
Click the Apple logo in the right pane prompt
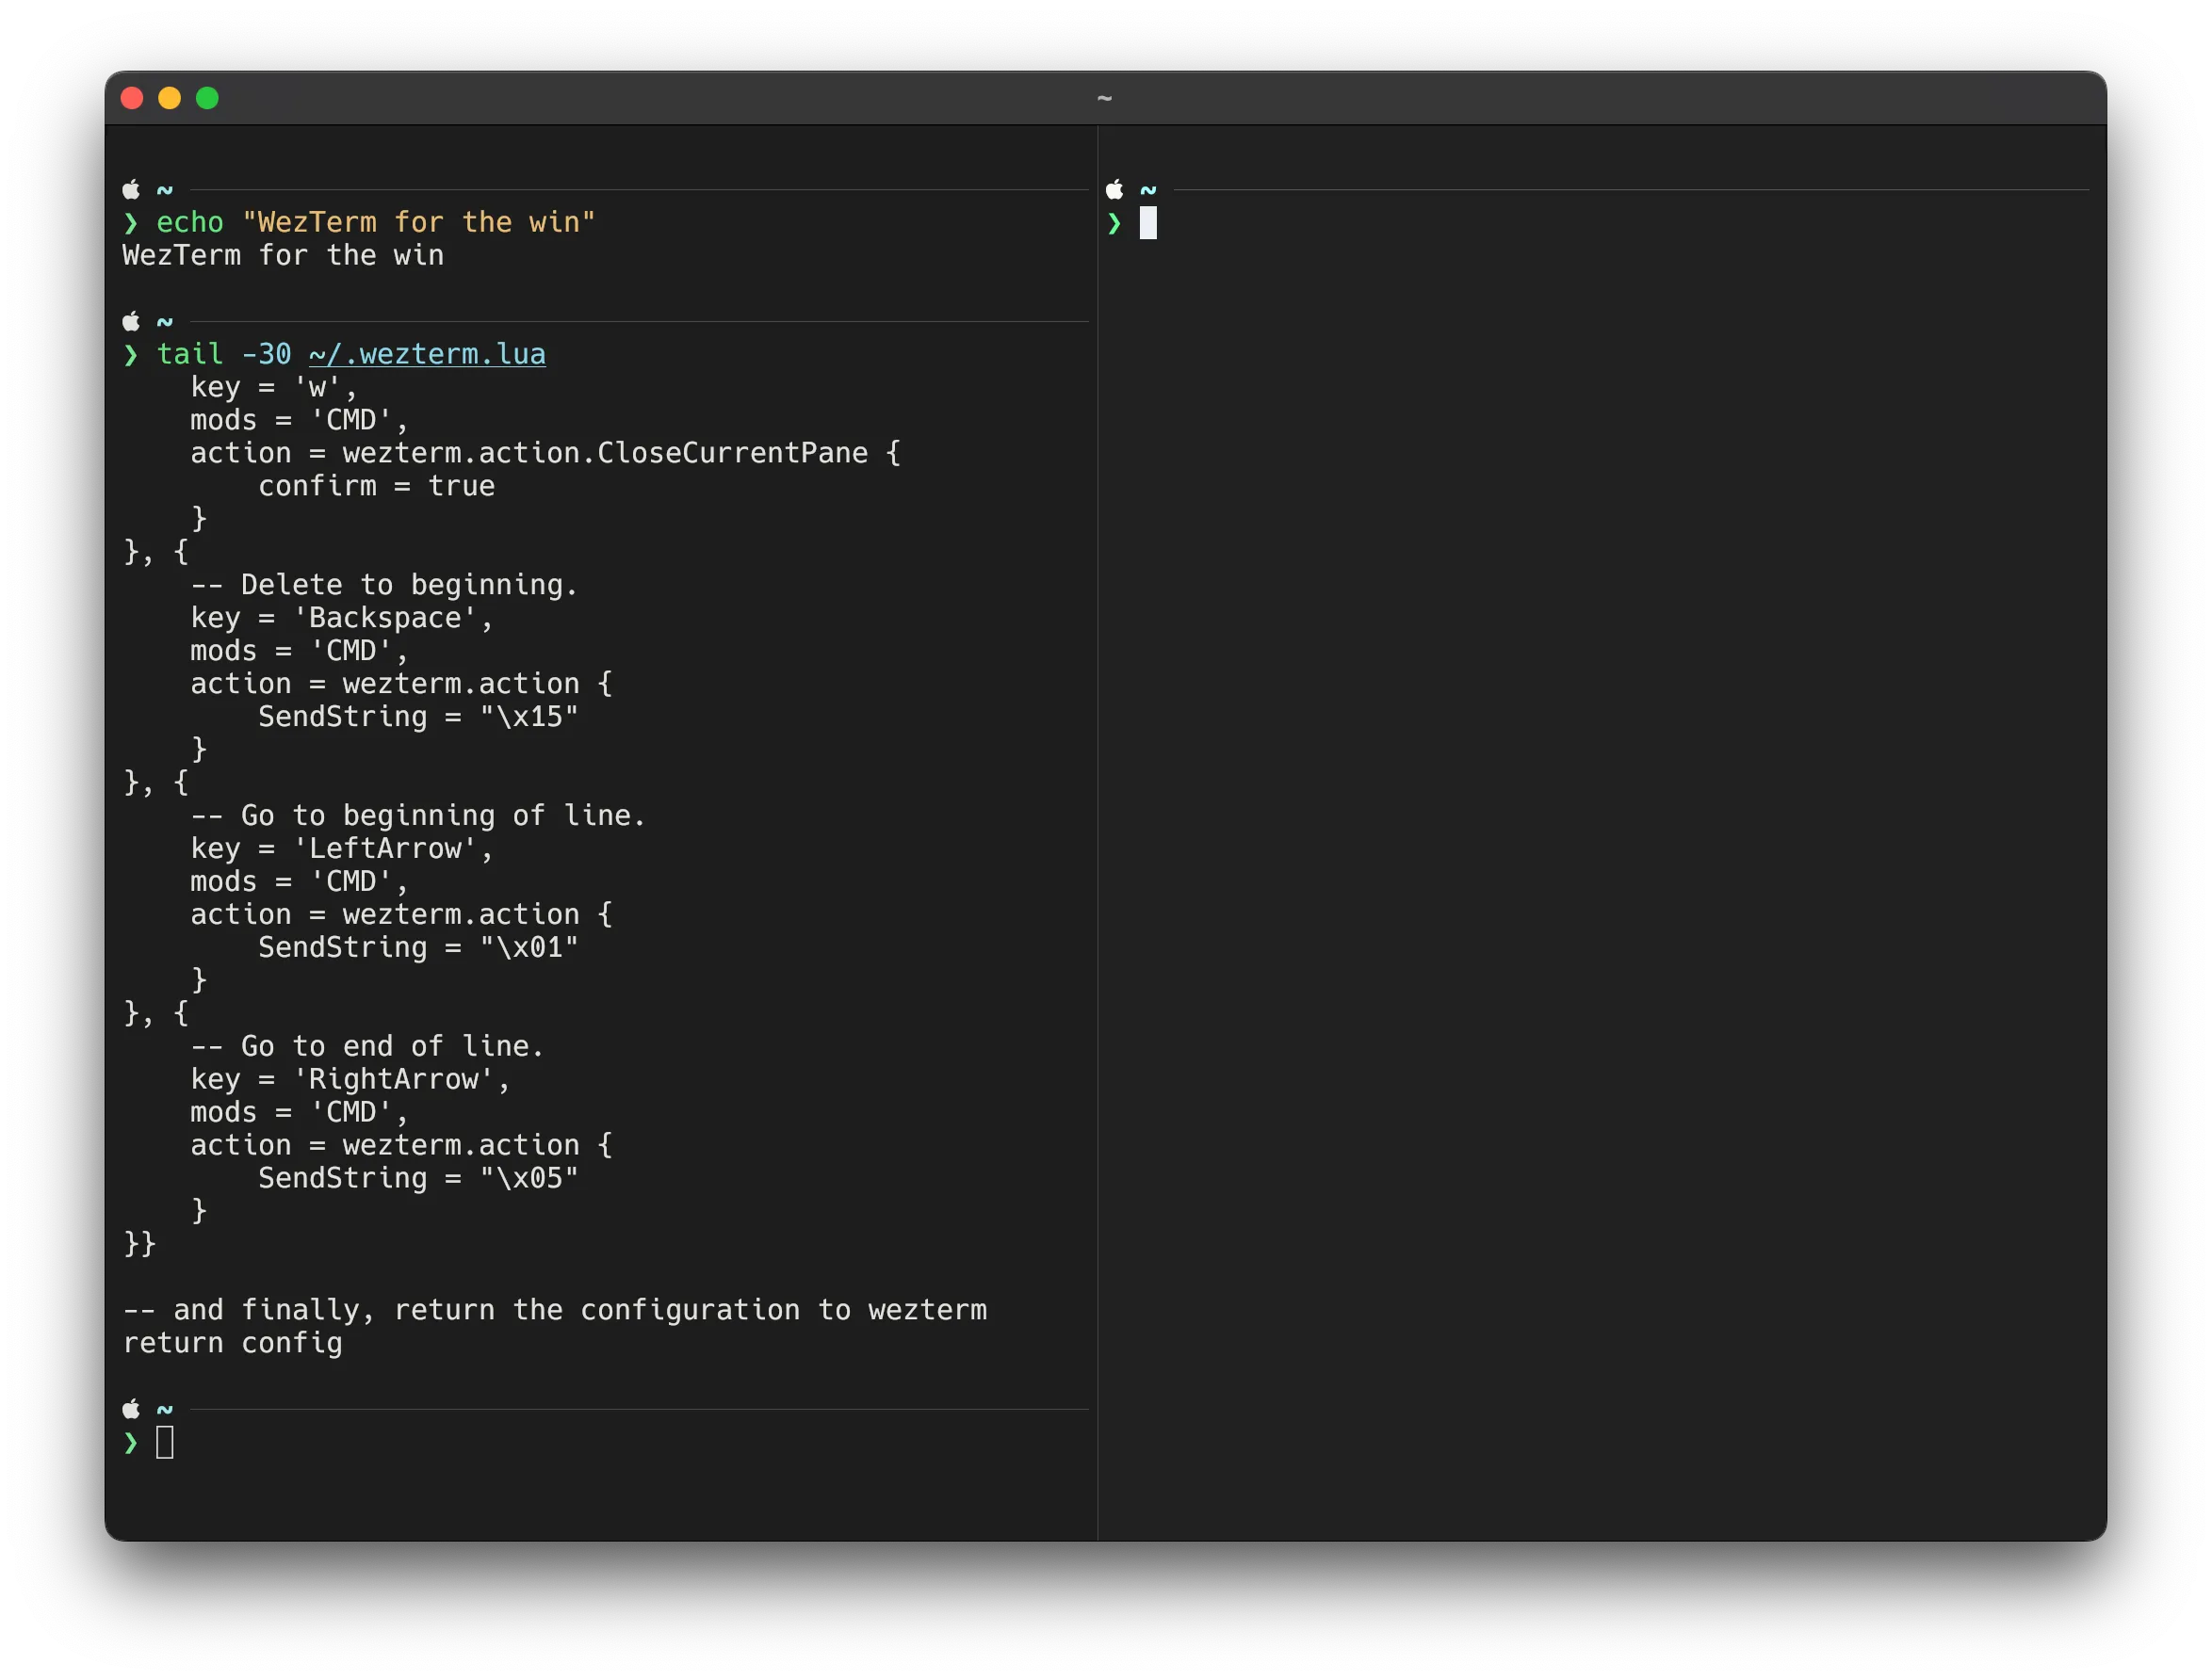[x=1115, y=189]
